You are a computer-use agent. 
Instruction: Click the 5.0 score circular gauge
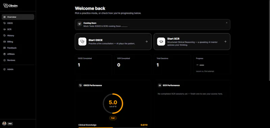coord(113,104)
